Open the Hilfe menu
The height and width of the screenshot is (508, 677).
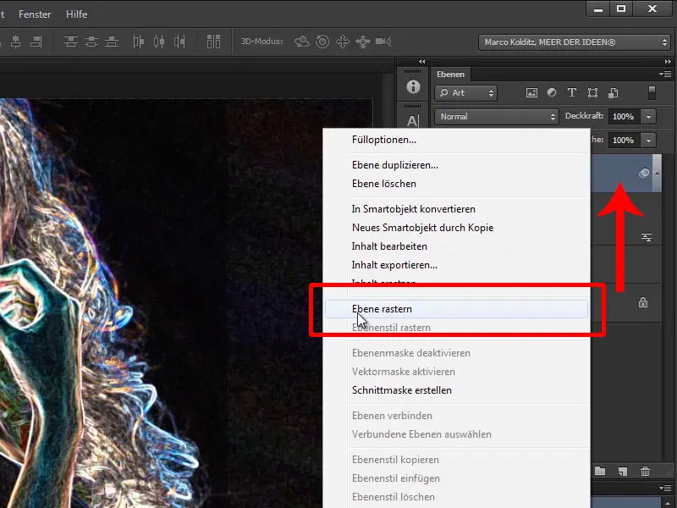77,14
